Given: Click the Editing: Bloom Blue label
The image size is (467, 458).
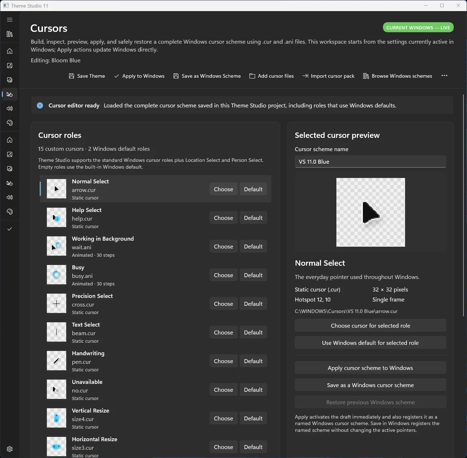Looking at the screenshot, I should click(55, 60).
